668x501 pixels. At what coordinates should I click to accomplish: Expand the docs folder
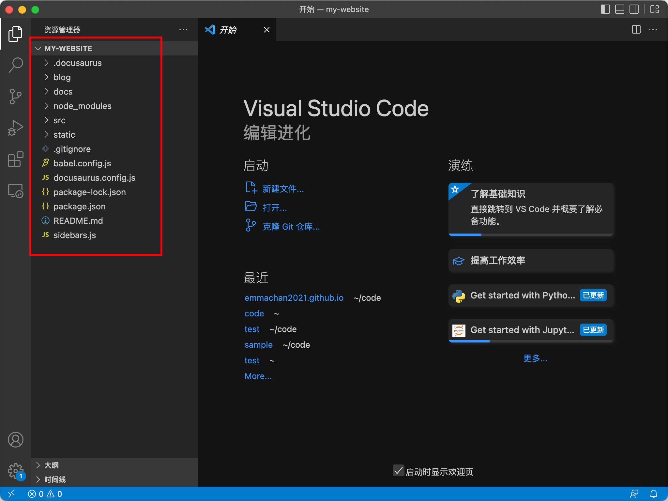point(115,91)
